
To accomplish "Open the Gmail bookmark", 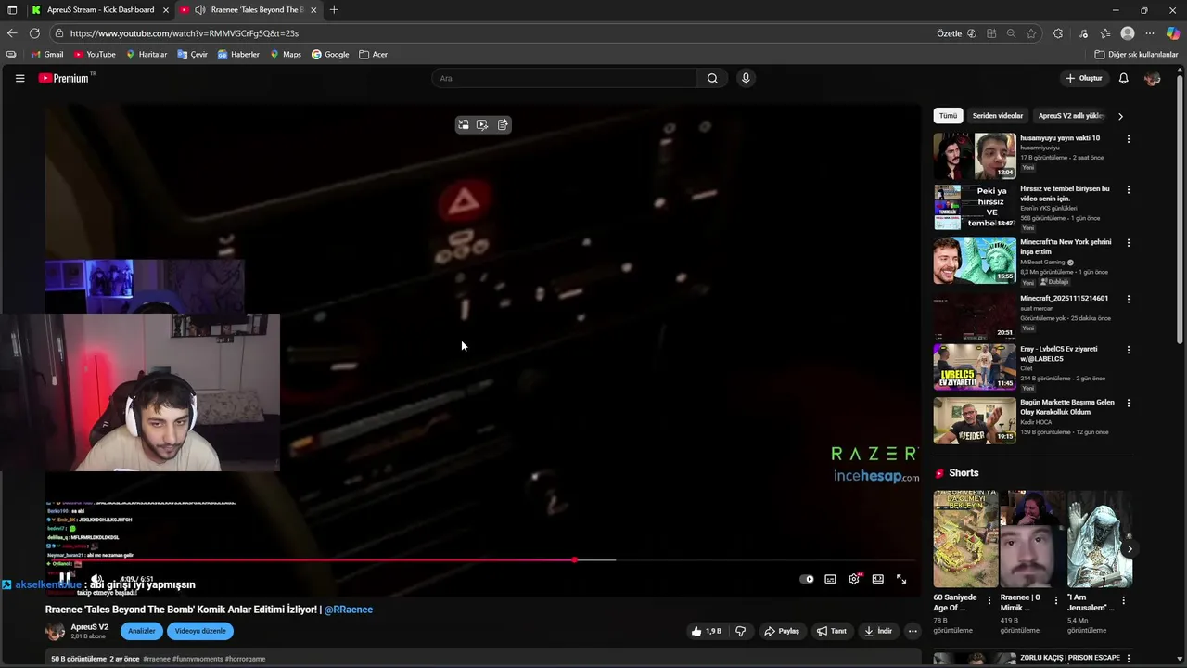I will click(x=46, y=55).
